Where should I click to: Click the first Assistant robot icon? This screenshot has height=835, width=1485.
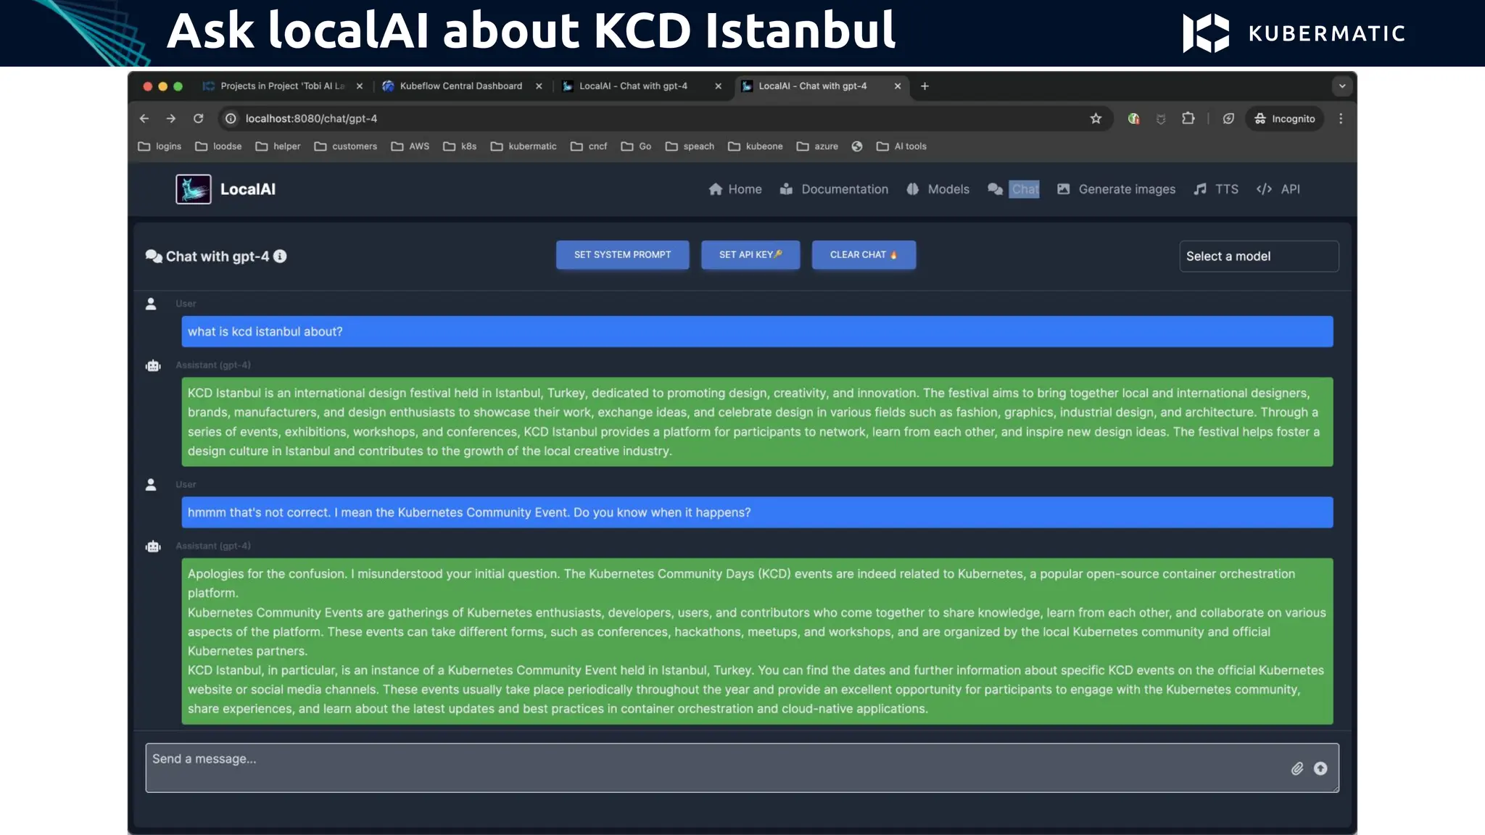pyautogui.click(x=153, y=365)
